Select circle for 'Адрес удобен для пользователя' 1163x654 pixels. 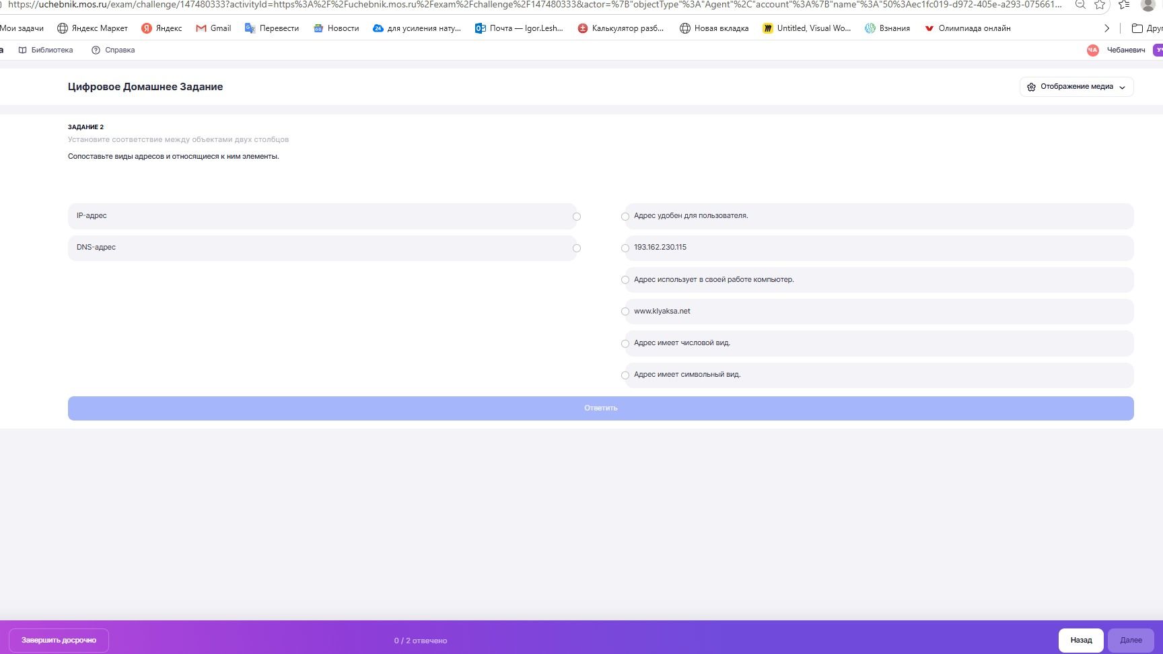[625, 217]
